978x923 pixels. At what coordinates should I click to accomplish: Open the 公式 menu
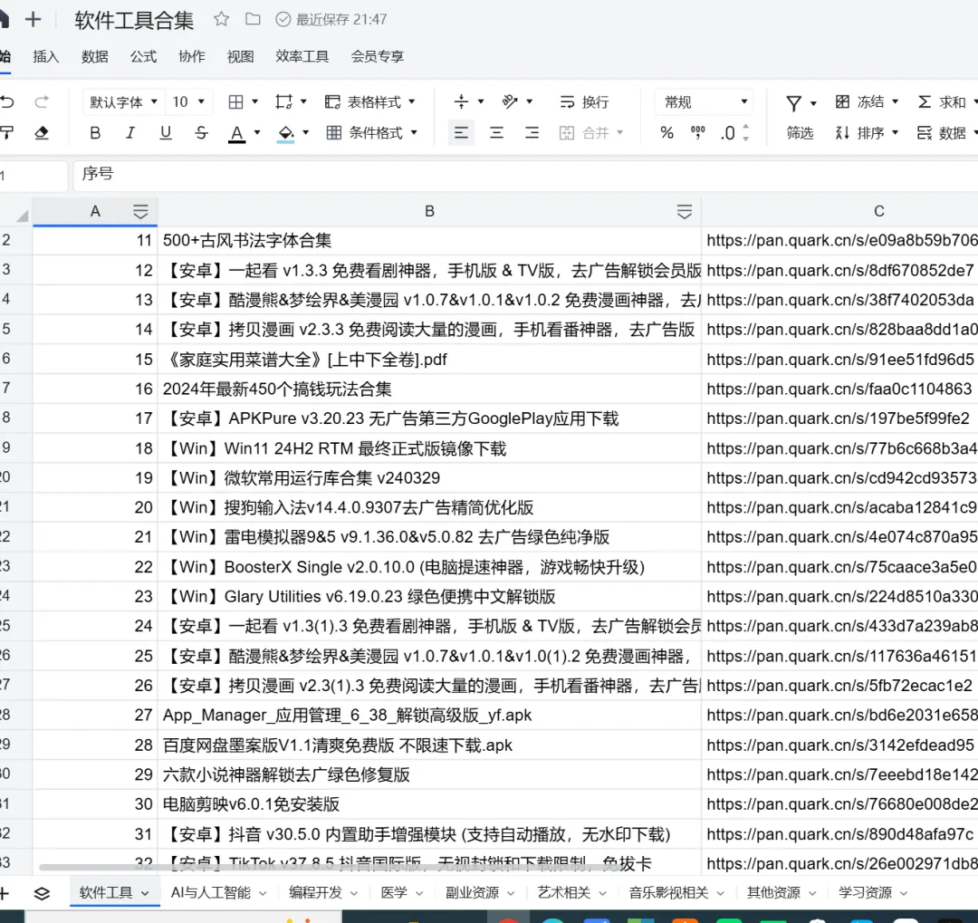[x=143, y=56]
